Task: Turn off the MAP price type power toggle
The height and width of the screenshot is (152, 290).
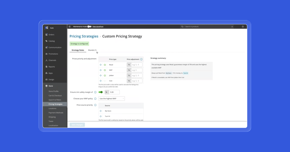Action: (105, 70)
